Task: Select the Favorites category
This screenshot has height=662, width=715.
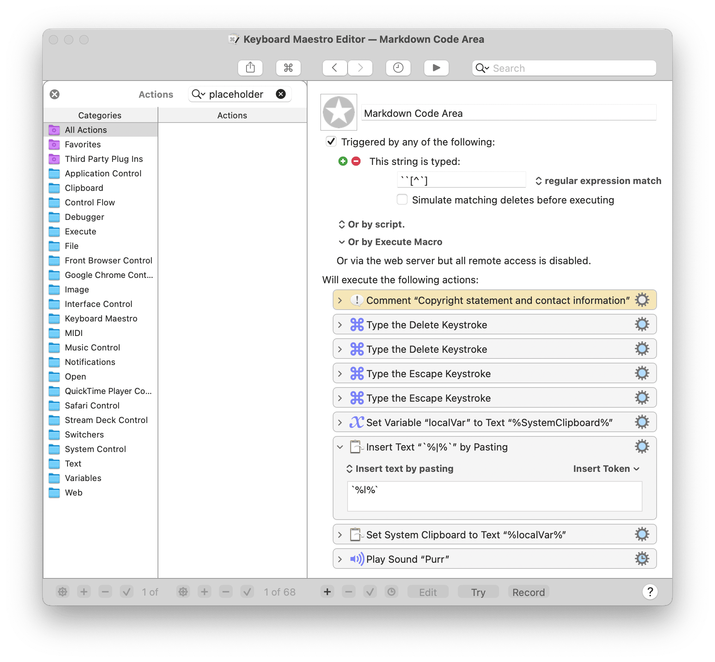Action: pos(100,144)
